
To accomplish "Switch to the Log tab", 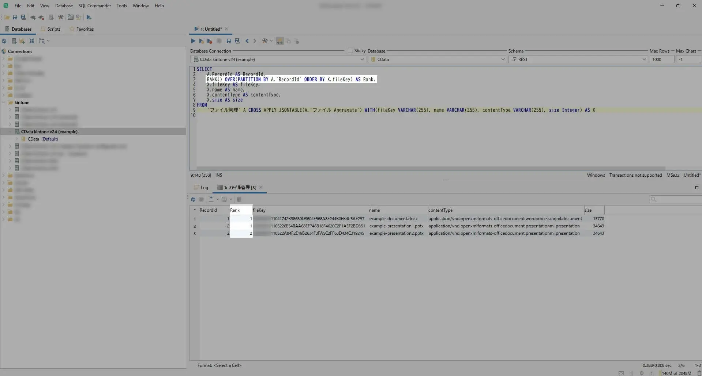I will (x=202, y=188).
